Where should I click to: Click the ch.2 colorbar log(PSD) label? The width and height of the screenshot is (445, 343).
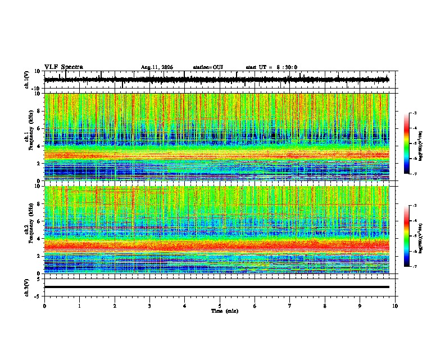[x=421, y=238]
